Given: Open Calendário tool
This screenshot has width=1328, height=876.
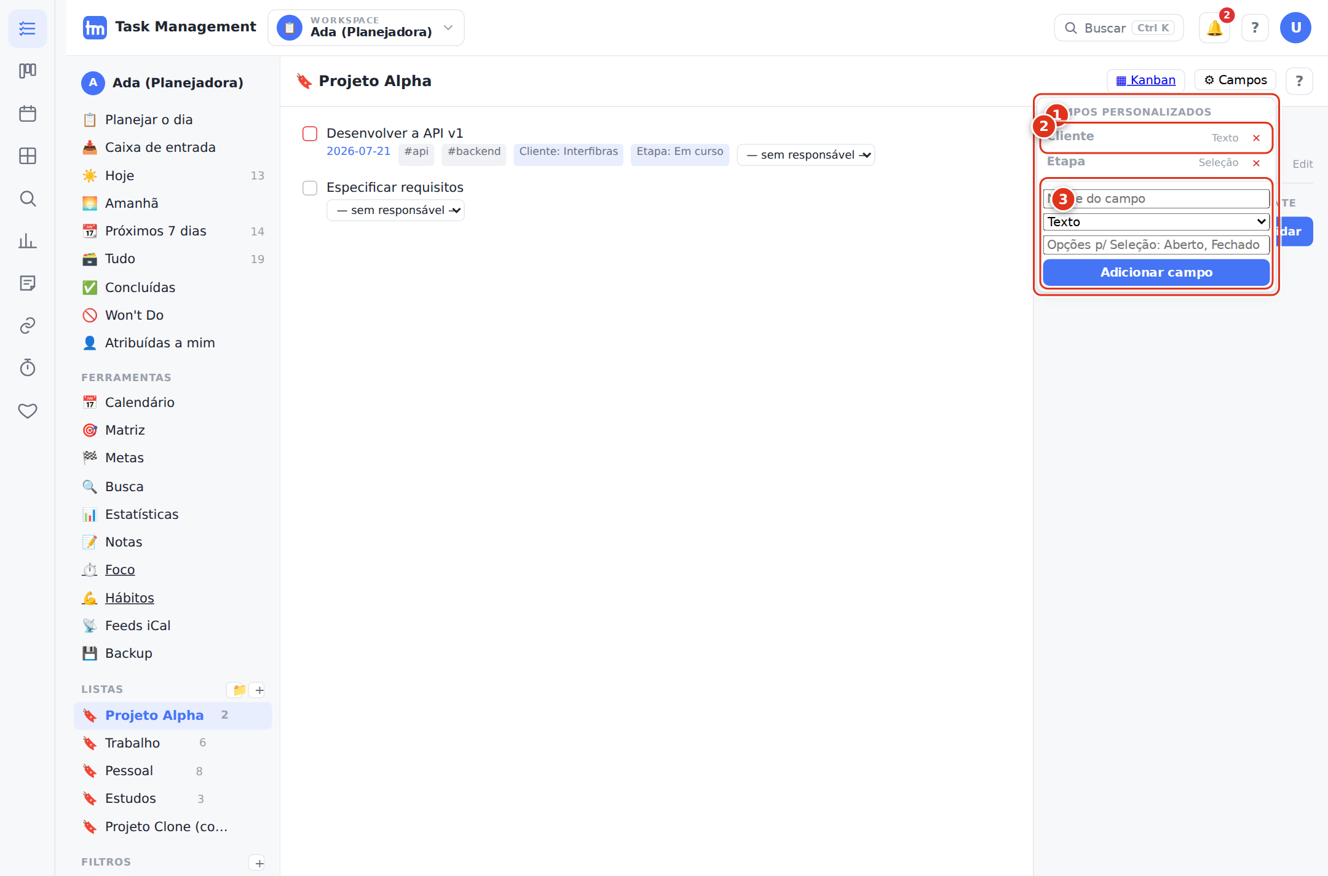Looking at the screenshot, I should (173, 402).
